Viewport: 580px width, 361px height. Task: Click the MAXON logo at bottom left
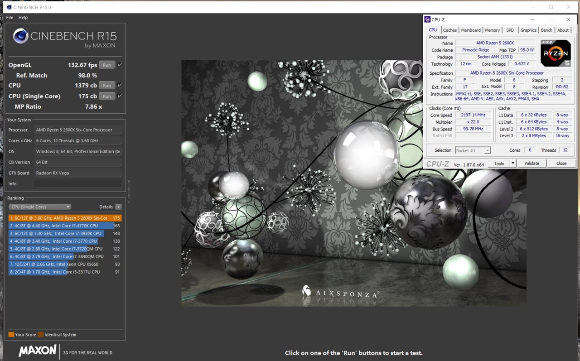pos(38,351)
